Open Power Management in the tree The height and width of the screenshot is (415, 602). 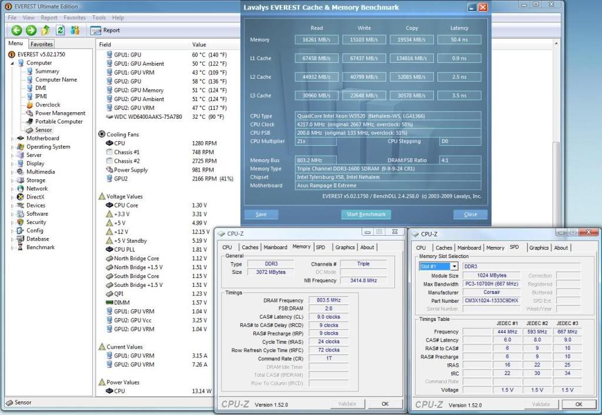coord(61,113)
